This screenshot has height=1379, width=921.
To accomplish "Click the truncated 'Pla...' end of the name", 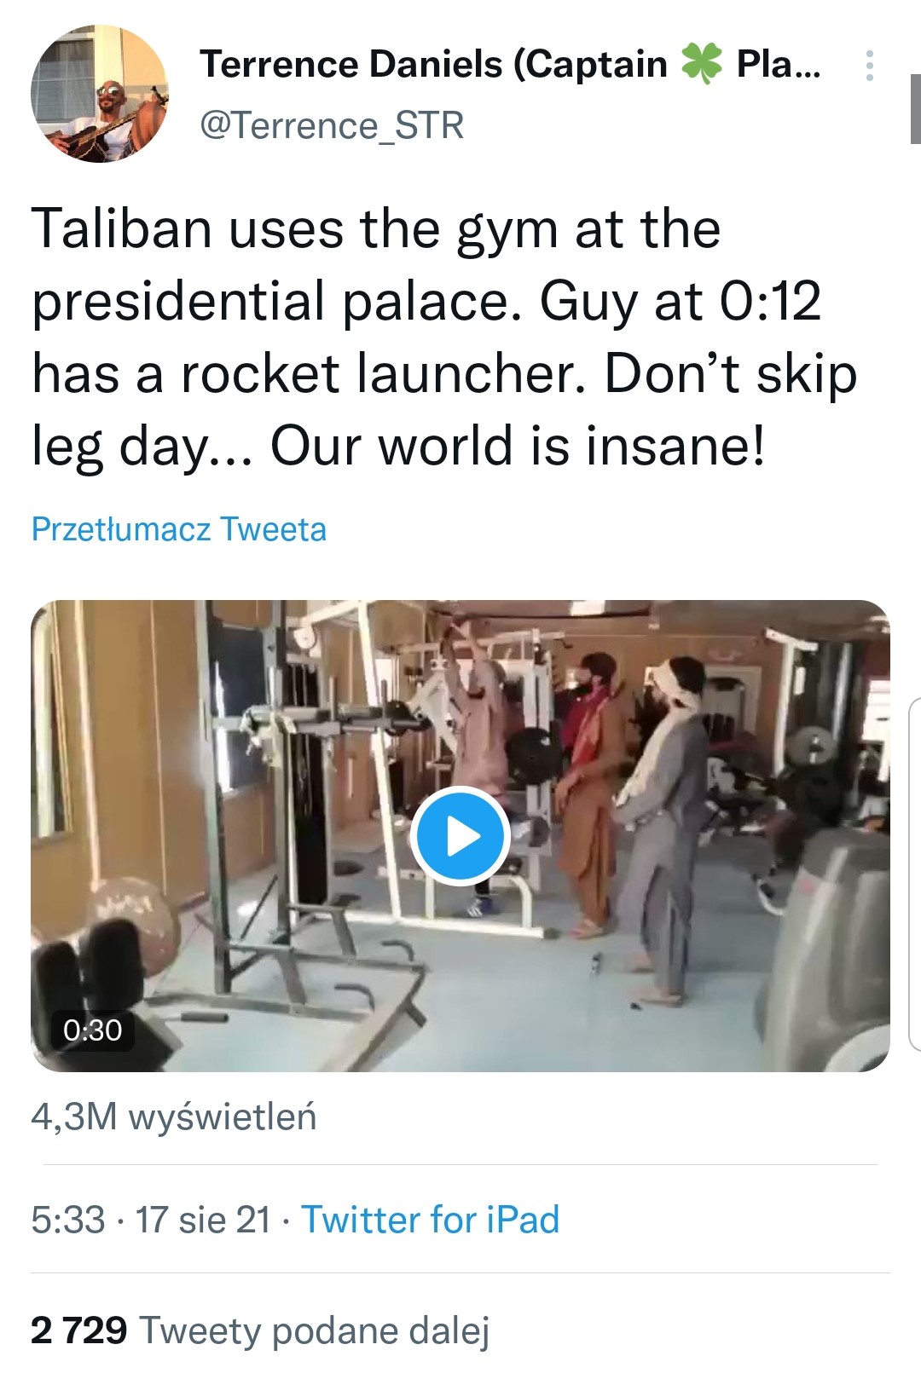I will (779, 65).
